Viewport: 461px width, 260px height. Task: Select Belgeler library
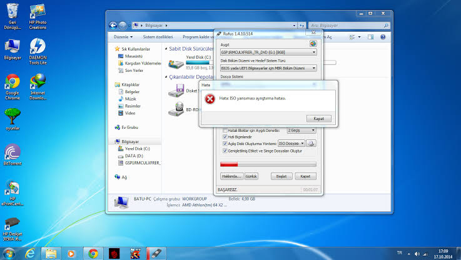[x=129, y=92]
